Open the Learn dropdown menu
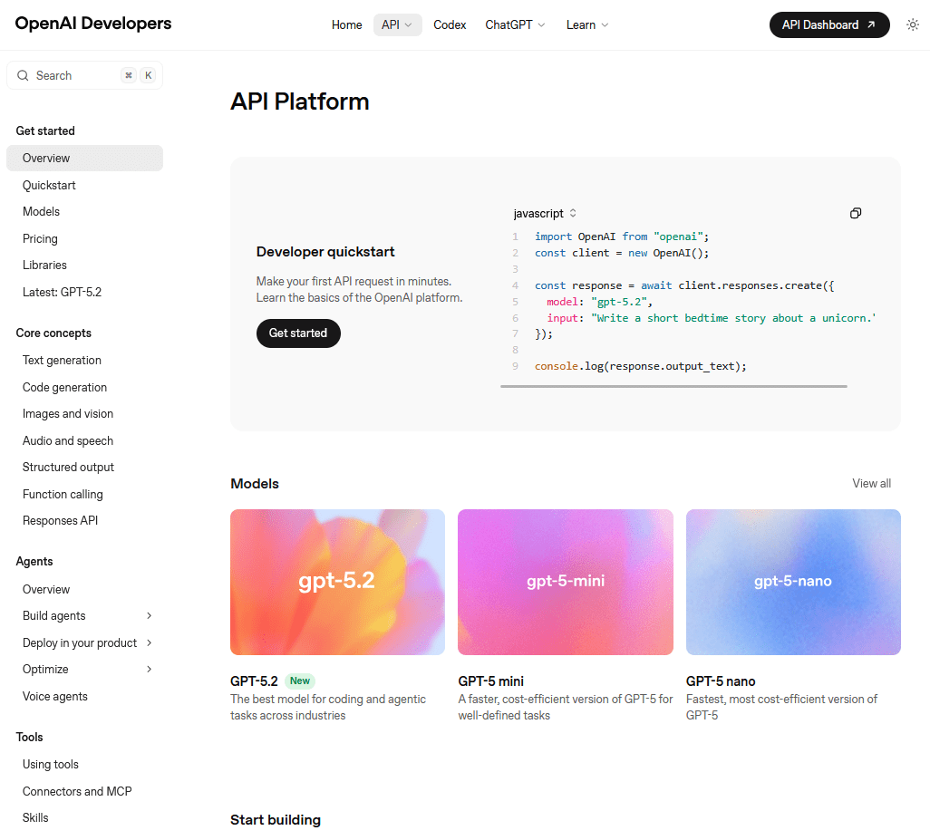Viewport: 930px width, 840px height. click(x=587, y=24)
